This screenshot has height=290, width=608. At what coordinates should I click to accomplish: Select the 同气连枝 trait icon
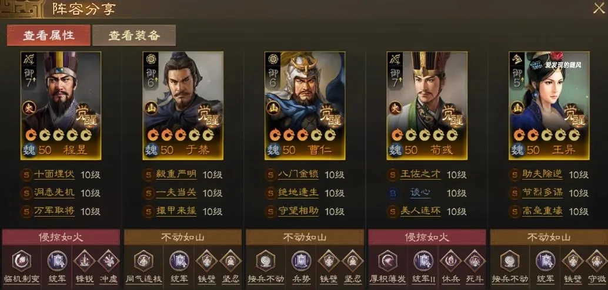tap(143, 261)
